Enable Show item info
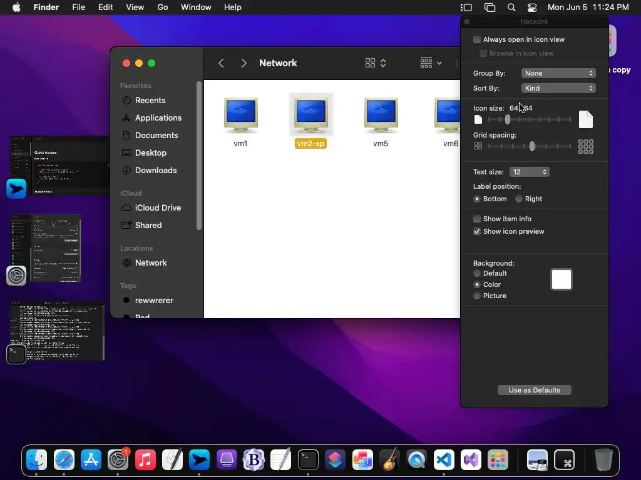The height and width of the screenshot is (480, 641). [476, 219]
